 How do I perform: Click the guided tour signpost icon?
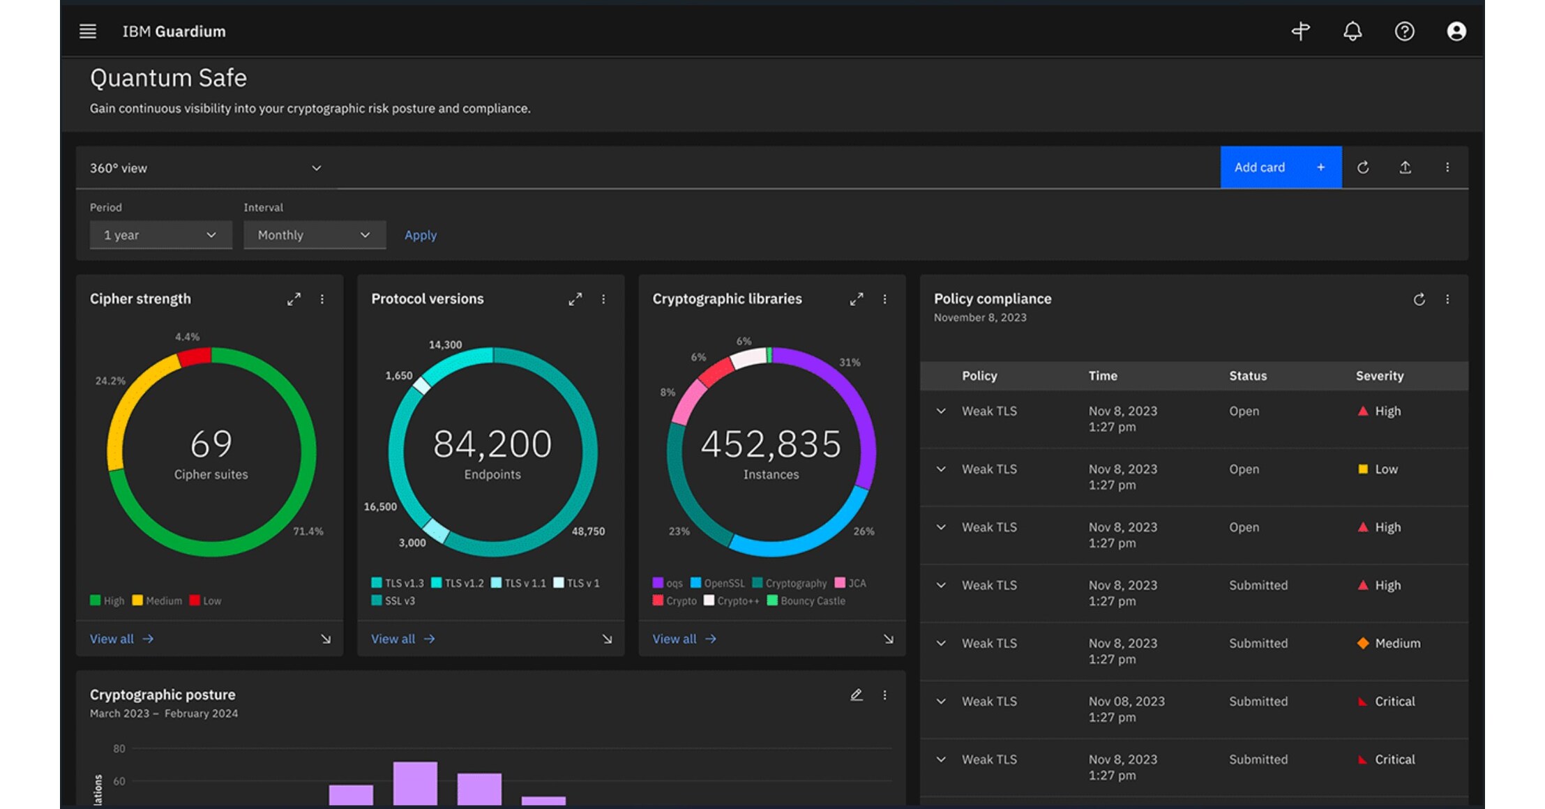1300,31
